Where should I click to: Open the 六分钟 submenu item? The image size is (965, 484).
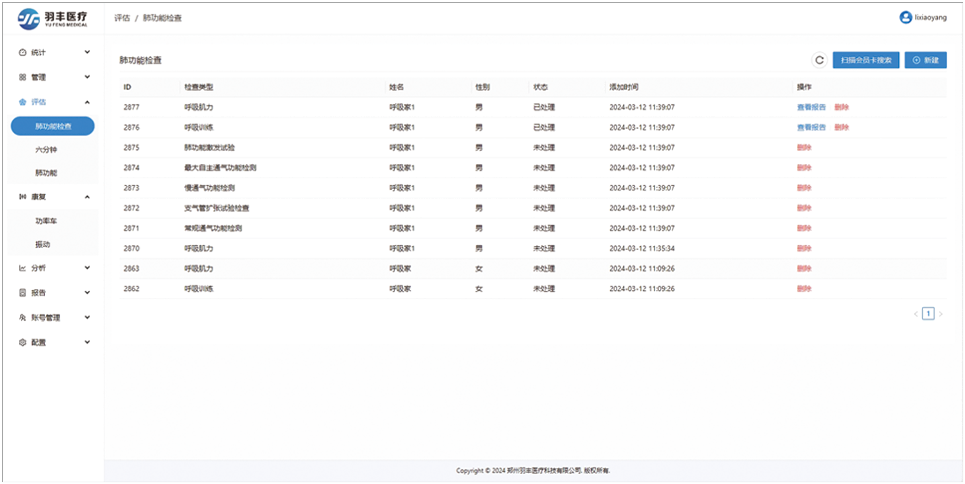46,150
